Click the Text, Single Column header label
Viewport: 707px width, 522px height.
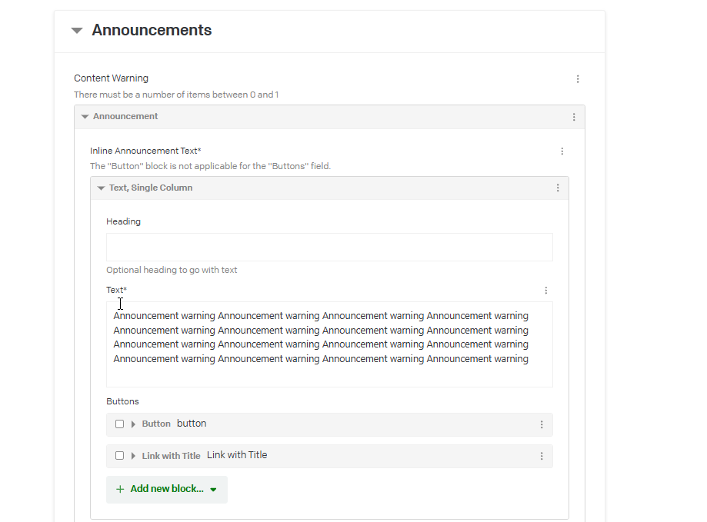(x=151, y=188)
